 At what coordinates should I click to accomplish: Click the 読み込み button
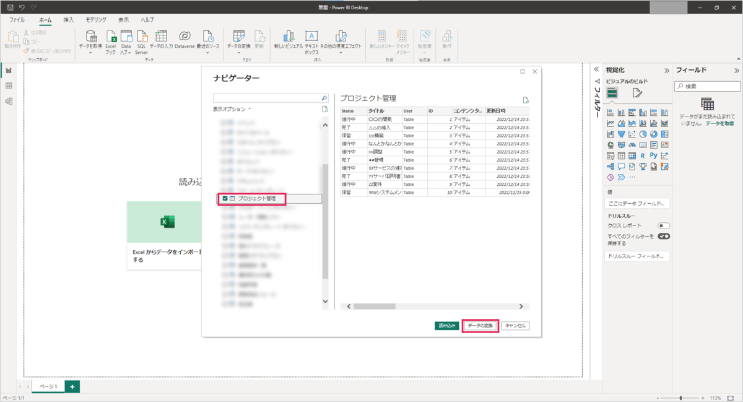(446, 325)
